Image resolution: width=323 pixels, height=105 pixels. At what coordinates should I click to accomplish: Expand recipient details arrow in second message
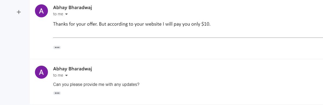point(66,75)
